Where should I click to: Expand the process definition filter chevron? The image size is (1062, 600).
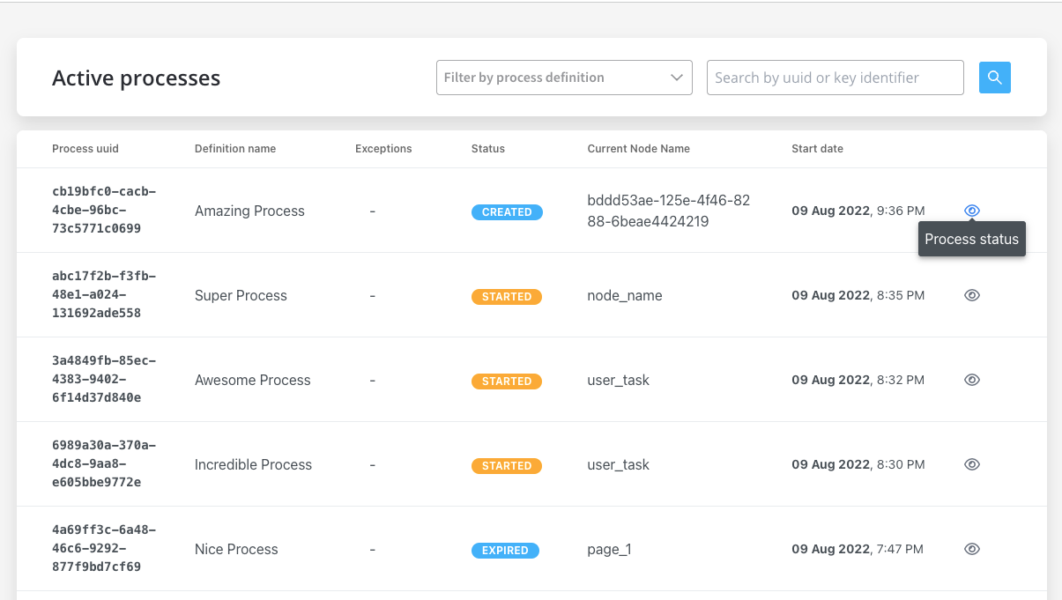677,78
